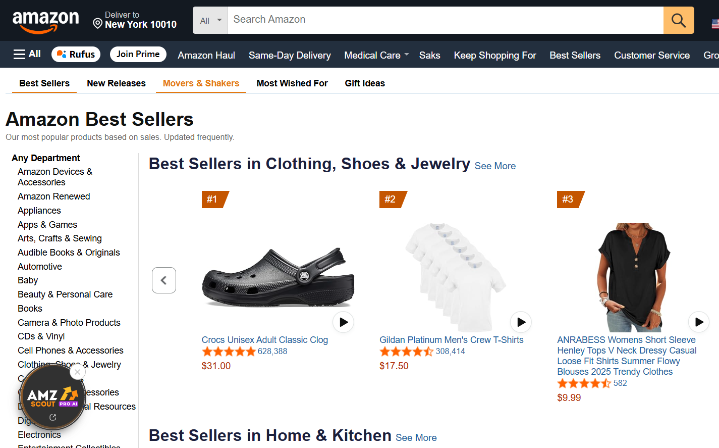
Task: Play the Gildan T-Shirts product video
Action: 521,322
